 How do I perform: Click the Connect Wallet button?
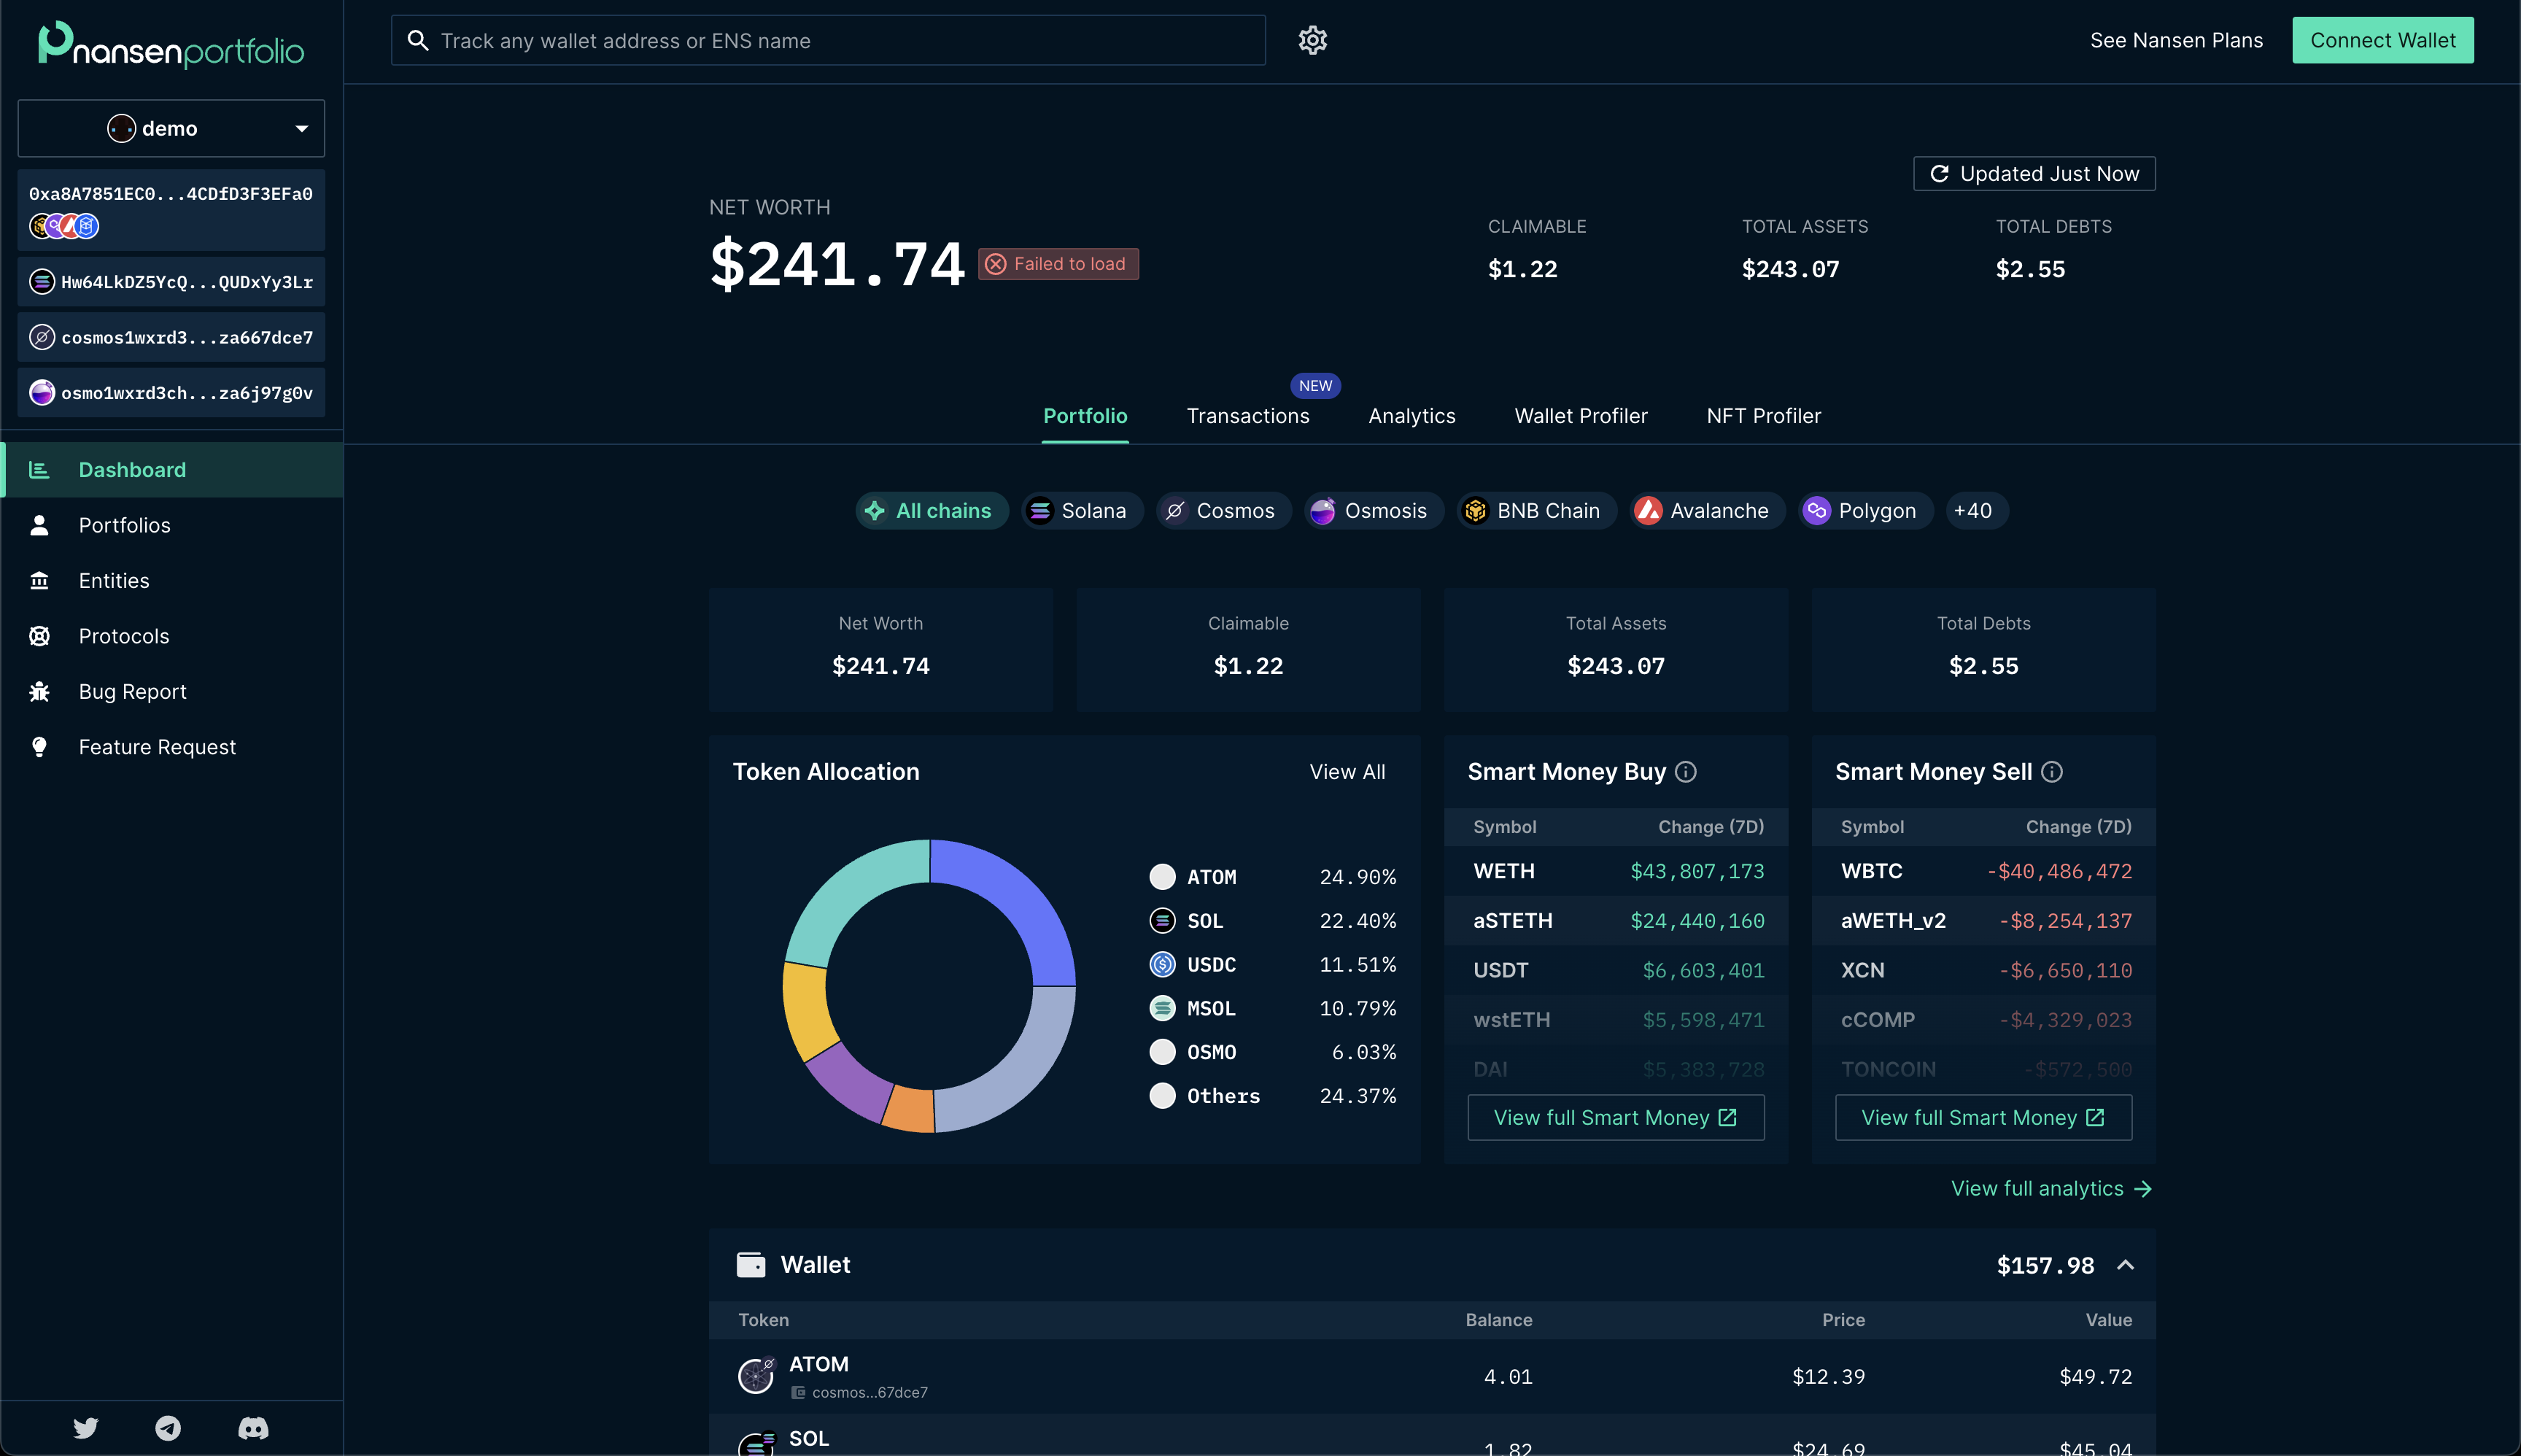(2382, 40)
